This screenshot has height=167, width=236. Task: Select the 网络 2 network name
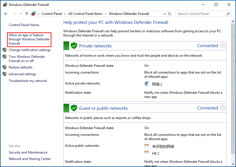click(157, 84)
